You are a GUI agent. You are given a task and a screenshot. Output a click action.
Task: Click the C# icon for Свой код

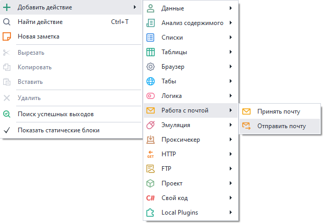pyautogui.click(x=151, y=198)
